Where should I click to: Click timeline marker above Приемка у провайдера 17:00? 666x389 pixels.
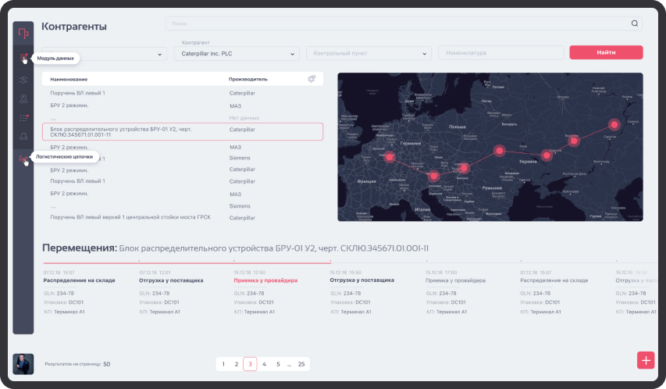(x=426, y=261)
